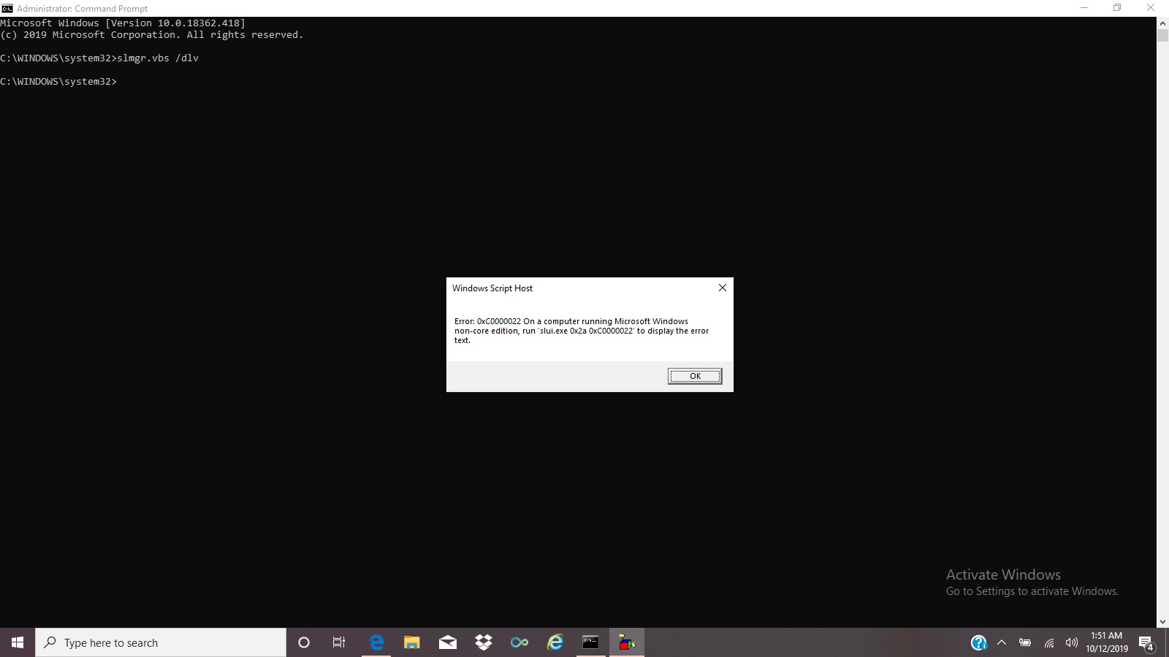Click the Command Prompt vertical scrollbar thumb
The height and width of the screenshot is (657, 1169).
1162,36
